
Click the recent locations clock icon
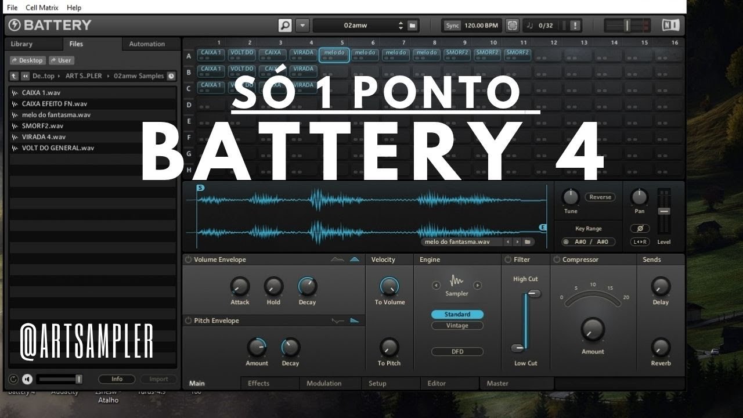tap(171, 76)
